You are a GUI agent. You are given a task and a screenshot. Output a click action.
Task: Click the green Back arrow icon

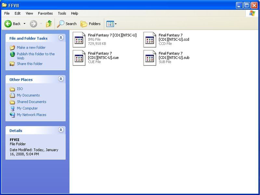point(8,24)
